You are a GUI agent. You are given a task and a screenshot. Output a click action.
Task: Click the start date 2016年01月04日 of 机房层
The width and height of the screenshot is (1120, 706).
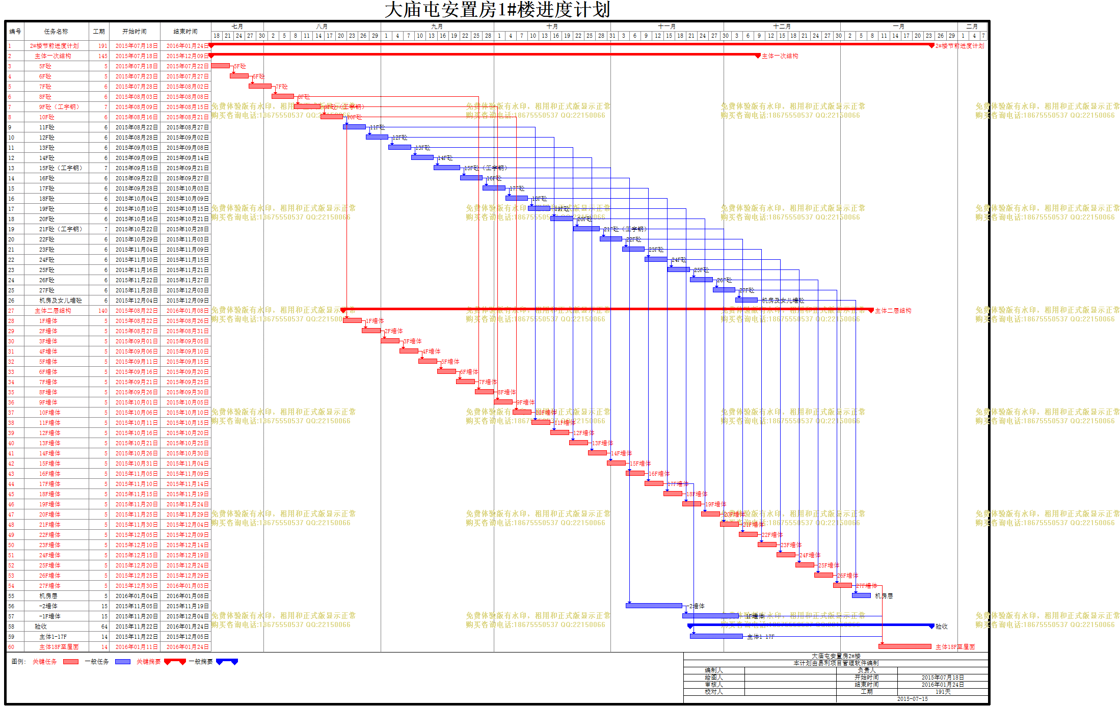pyautogui.click(x=137, y=596)
